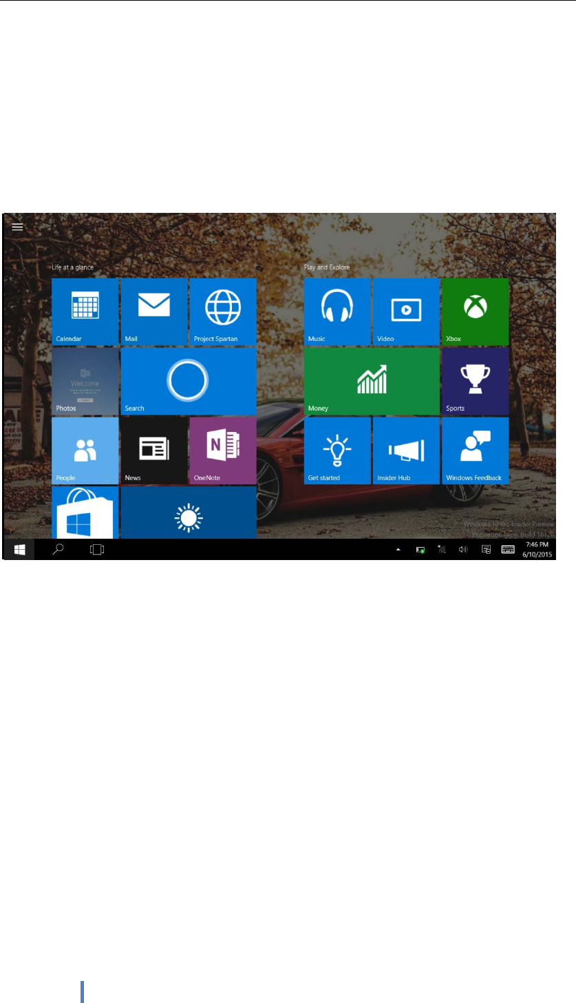Viewport: 576px width, 1003px height.
Task: Open Task View from the taskbar
Action: pos(97,549)
